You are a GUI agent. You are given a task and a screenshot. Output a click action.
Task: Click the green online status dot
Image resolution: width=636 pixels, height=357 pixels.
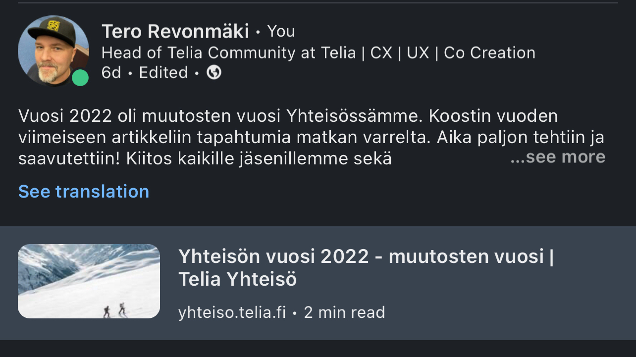click(80, 77)
